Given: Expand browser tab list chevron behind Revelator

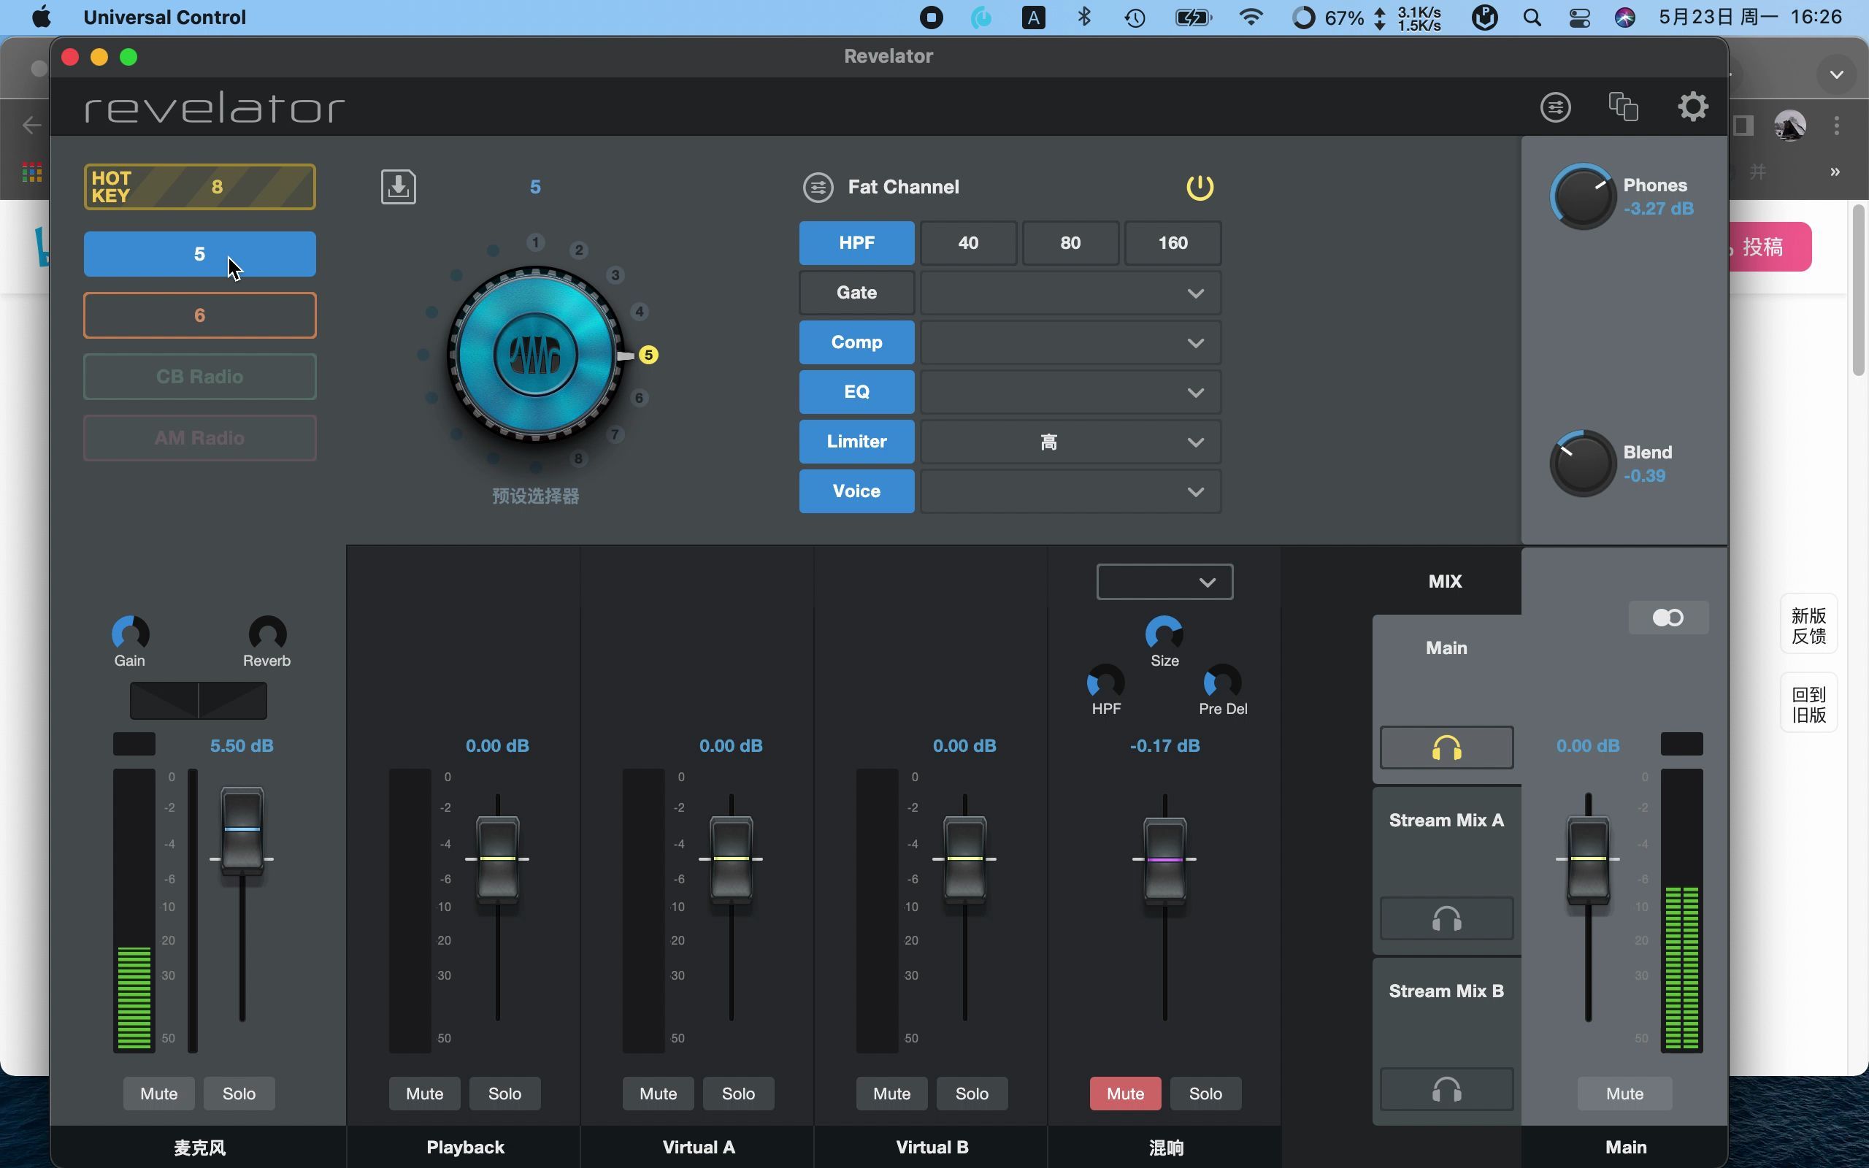Looking at the screenshot, I should 1837,74.
